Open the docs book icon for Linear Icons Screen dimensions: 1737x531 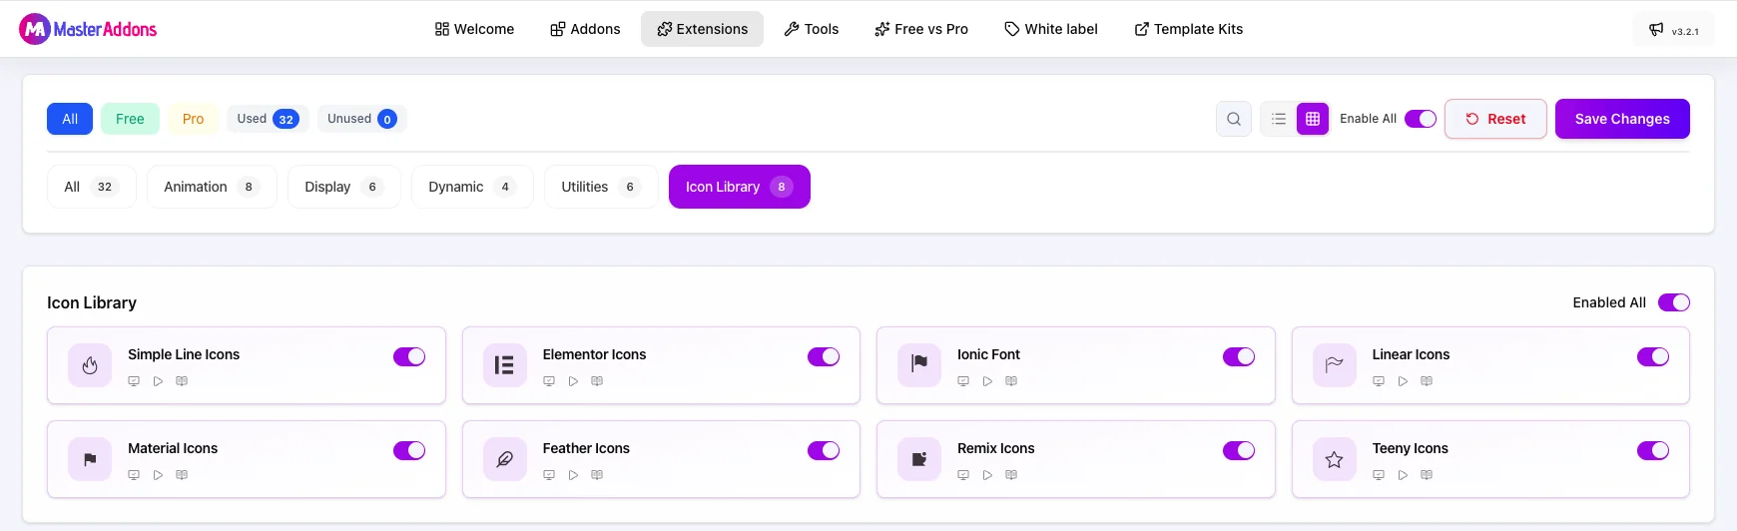[1427, 381]
